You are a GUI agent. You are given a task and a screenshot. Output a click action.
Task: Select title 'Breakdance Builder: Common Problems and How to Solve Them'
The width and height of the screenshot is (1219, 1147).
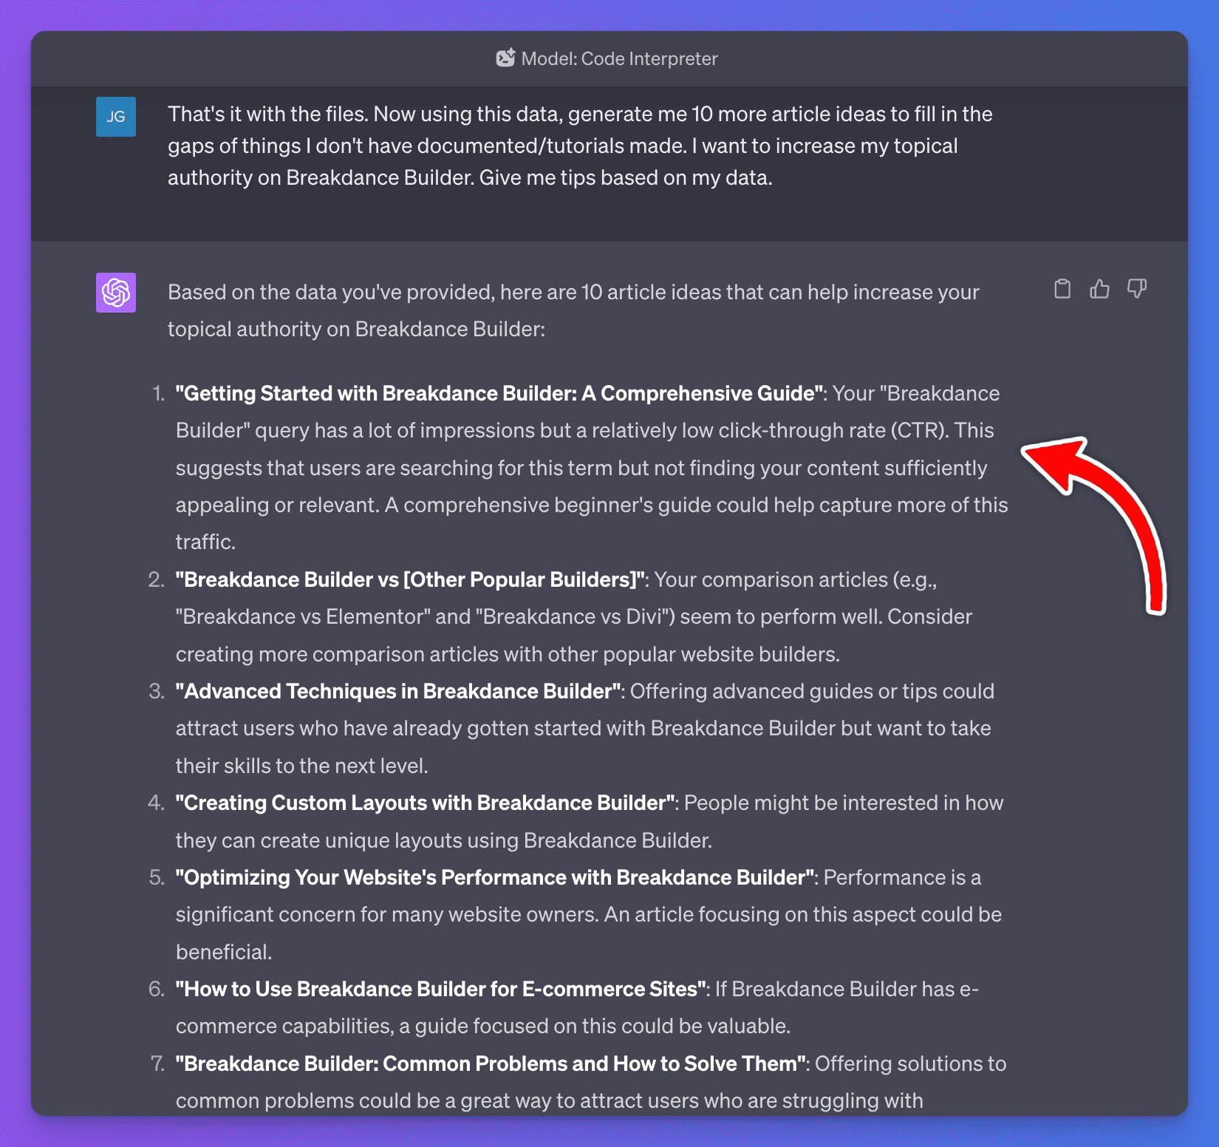491,1063
